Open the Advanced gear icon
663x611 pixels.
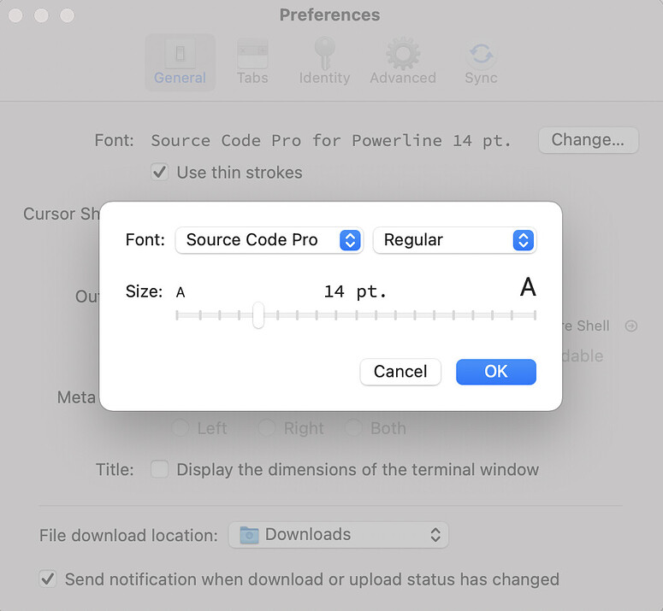[402, 55]
